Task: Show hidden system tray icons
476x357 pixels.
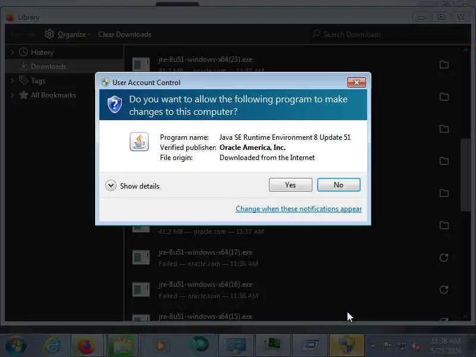Action: 373,346
